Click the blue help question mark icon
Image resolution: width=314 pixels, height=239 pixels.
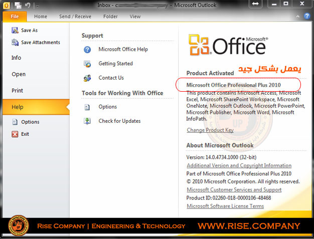(307, 16)
